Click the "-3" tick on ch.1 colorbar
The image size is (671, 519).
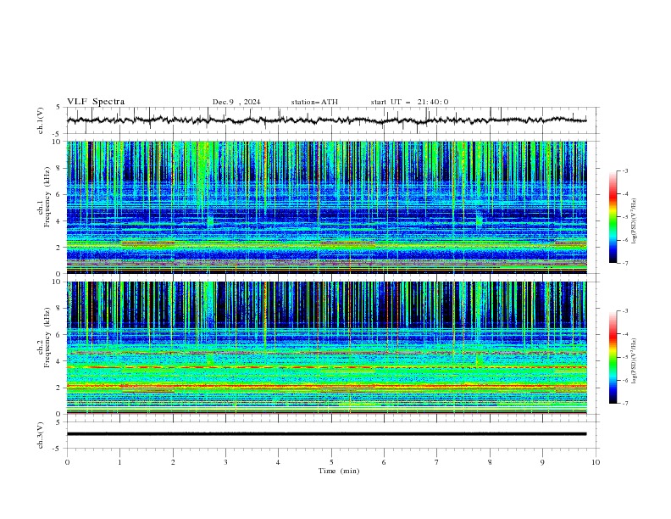point(625,170)
